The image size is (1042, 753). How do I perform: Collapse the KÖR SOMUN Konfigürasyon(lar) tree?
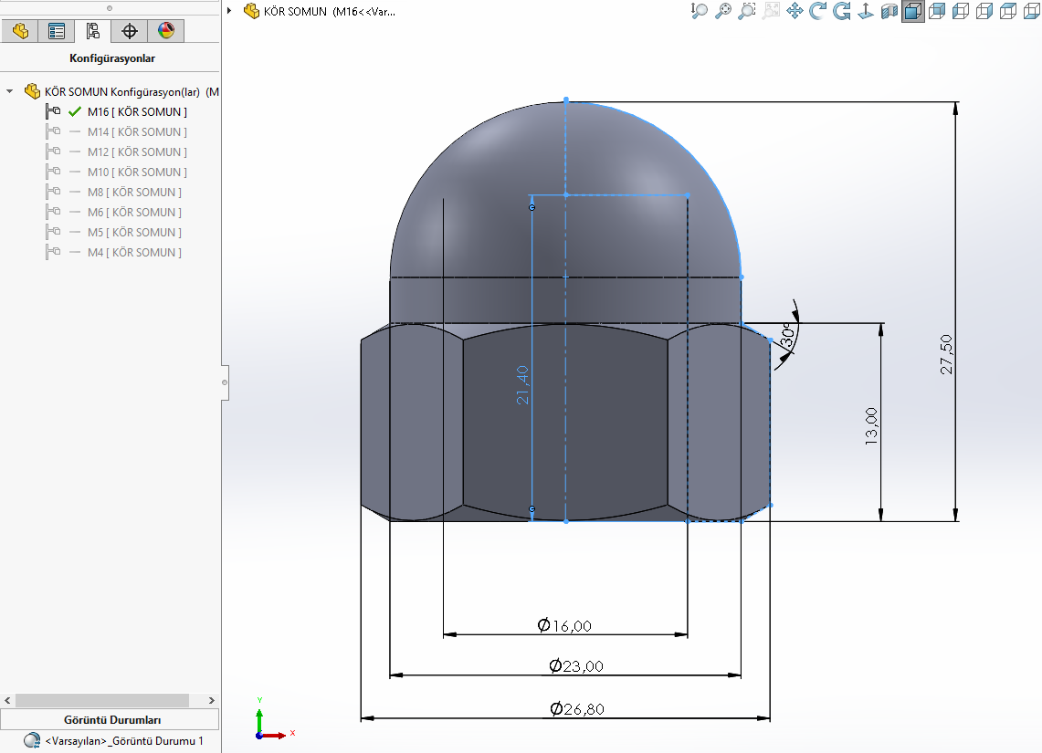(x=10, y=92)
